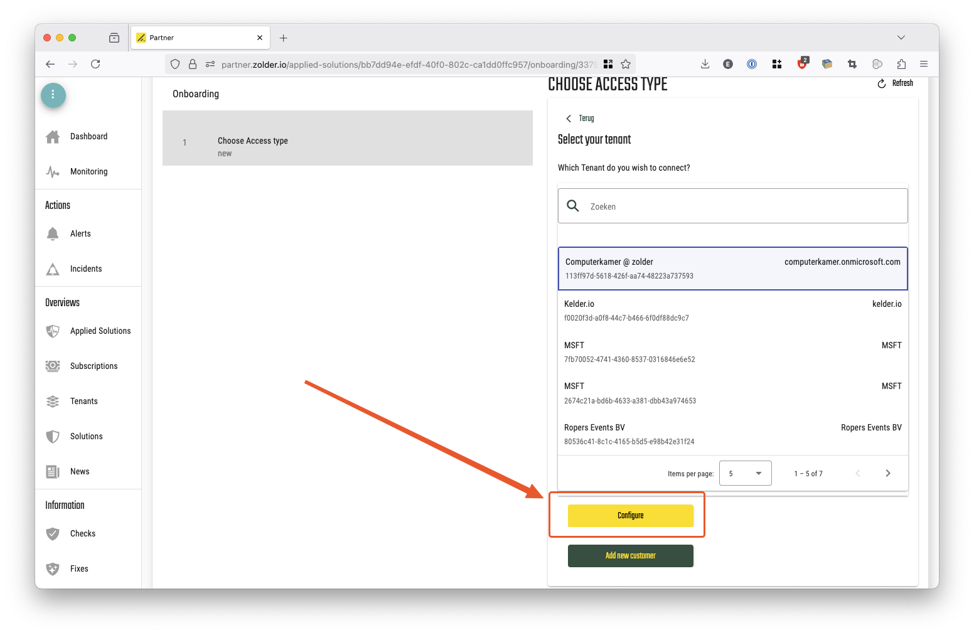
Task: Open the Tenants overview
Action: [x=83, y=402]
